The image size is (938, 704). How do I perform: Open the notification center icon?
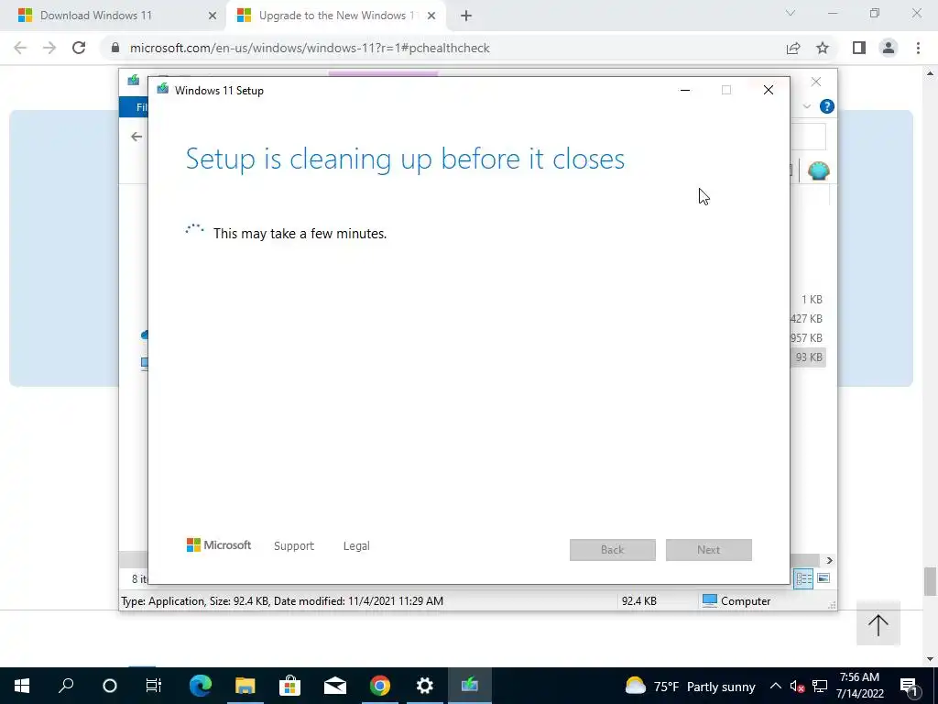click(909, 687)
